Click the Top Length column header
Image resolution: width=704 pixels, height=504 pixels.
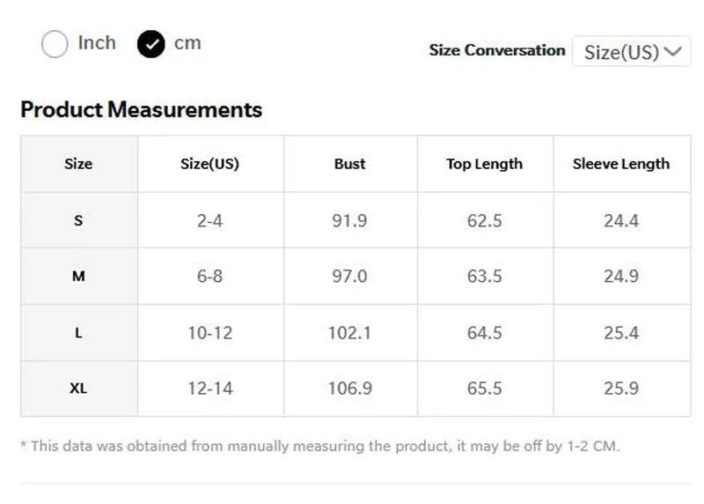484,164
